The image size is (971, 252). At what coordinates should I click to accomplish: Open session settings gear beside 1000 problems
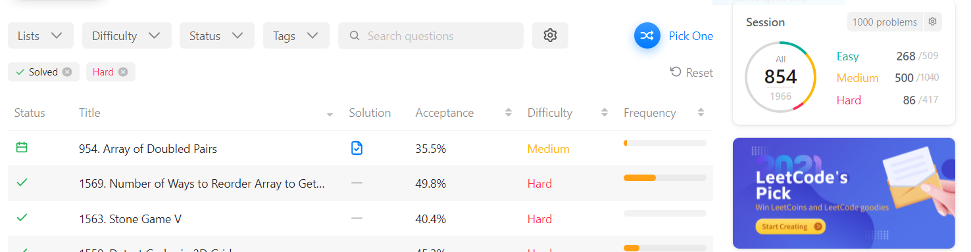pyautogui.click(x=932, y=22)
